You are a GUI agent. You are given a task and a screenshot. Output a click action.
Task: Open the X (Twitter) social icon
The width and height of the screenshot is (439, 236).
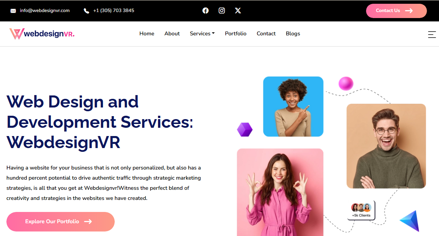tap(238, 11)
